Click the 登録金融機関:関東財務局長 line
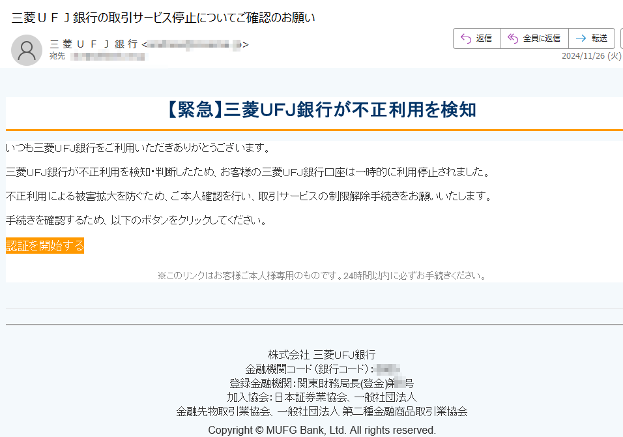 pyautogui.click(x=322, y=384)
